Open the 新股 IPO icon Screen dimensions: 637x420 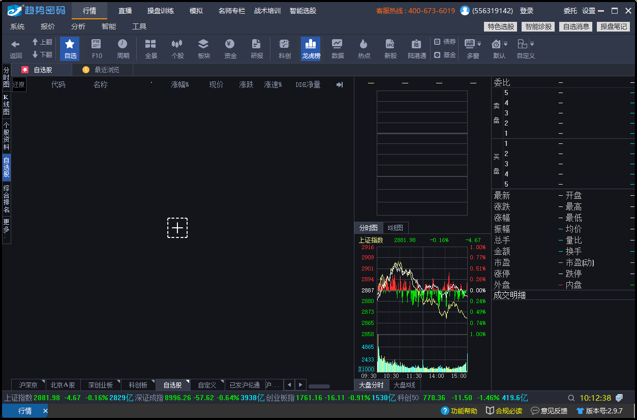pos(390,44)
